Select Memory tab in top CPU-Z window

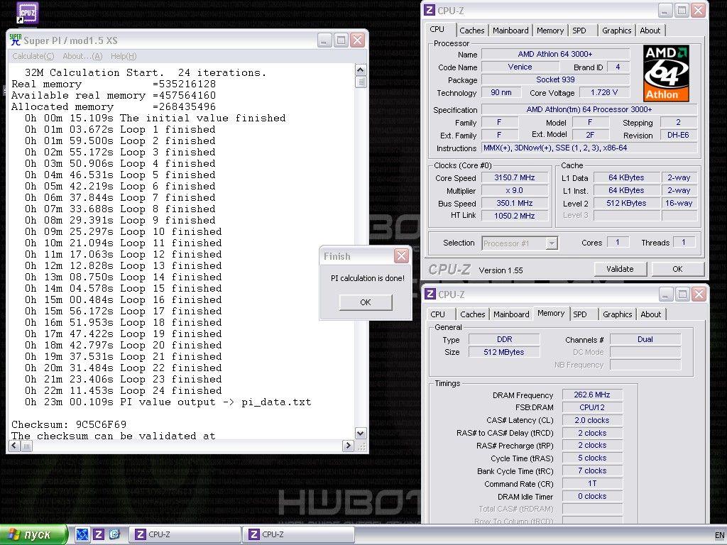tap(550, 31)
